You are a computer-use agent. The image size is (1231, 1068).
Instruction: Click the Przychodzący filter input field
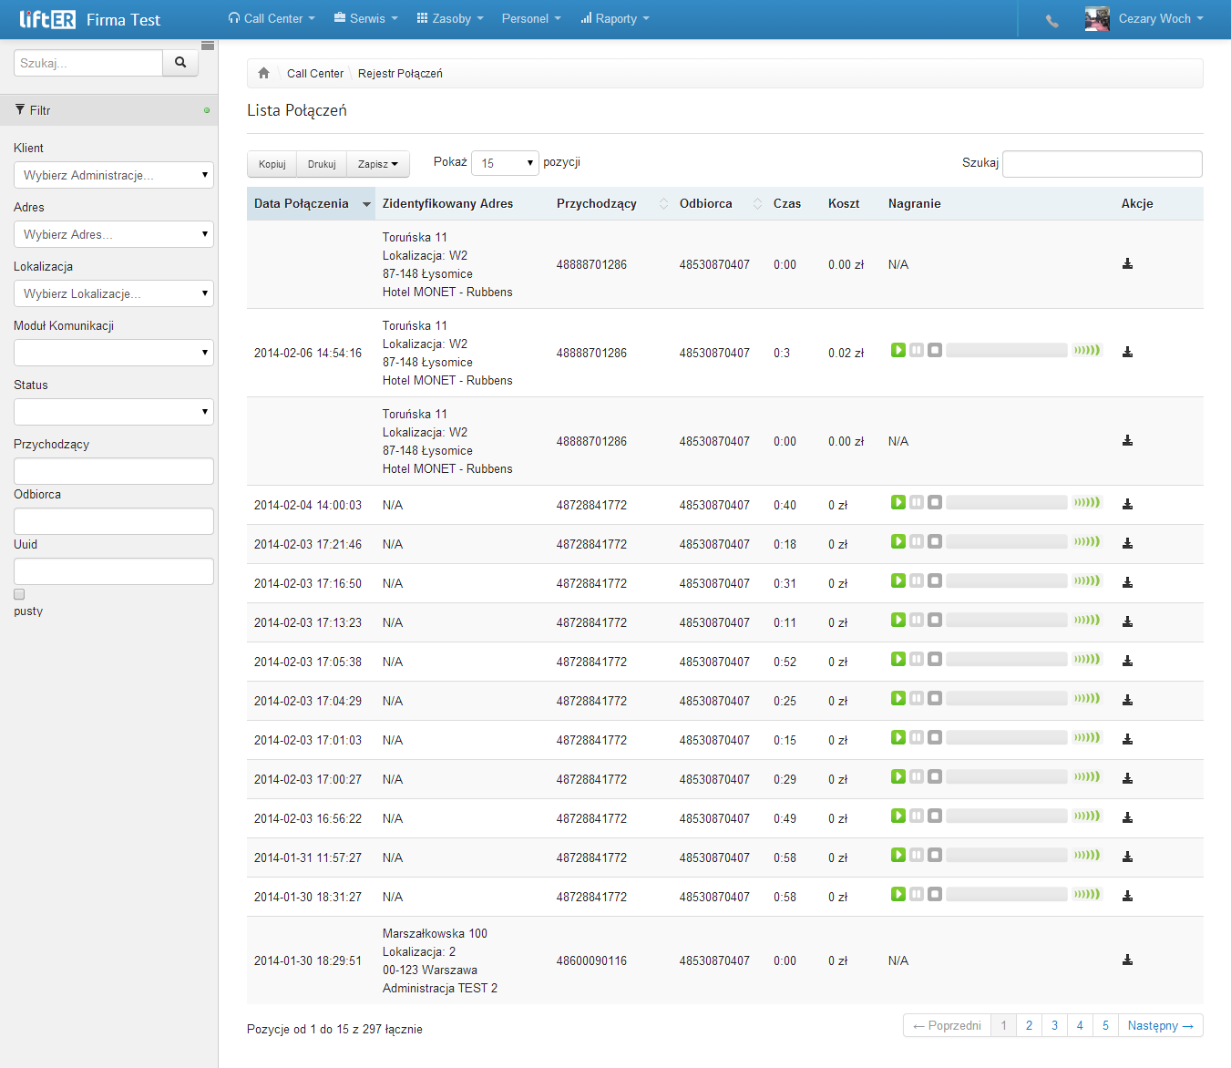coord(114,471)
